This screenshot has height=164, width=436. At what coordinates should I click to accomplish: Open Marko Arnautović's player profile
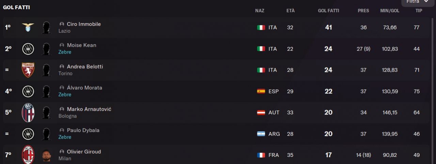click(89, 109)
